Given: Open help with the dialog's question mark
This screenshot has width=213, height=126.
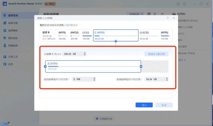Looking at the screenshot, I should tap(168, 18).
